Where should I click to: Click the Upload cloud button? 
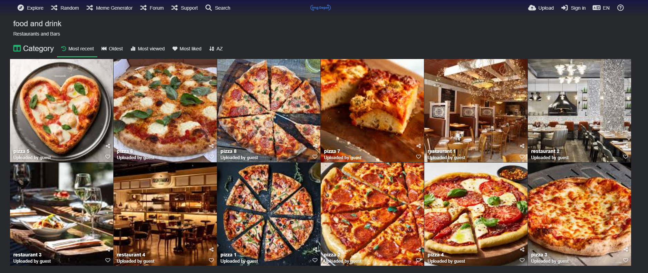coord(541,8)
